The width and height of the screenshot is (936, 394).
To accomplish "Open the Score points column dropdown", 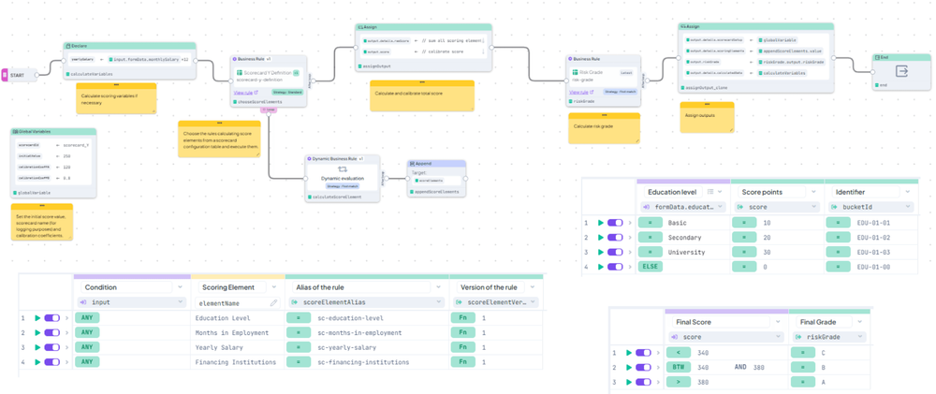I will [x=812, y=192].
